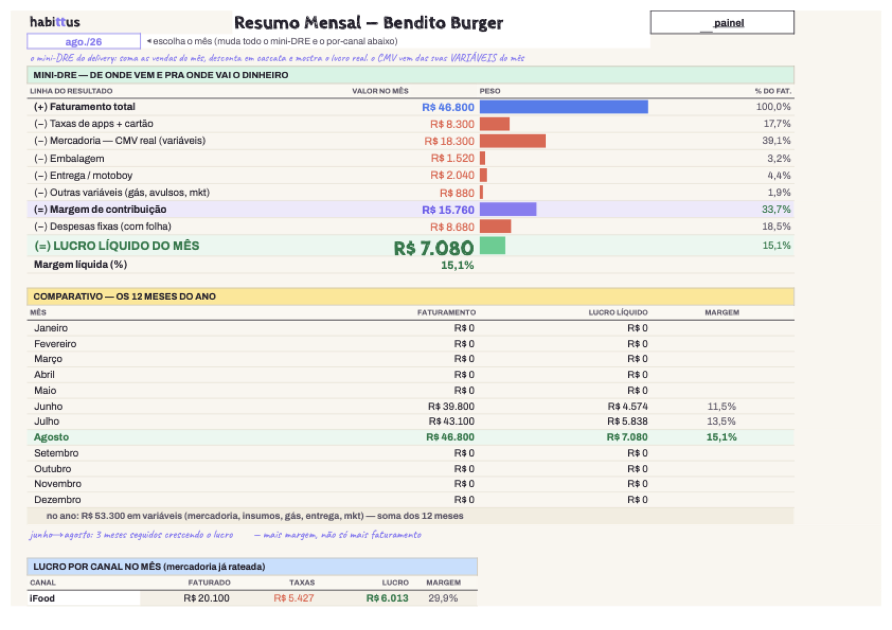Click the Despesas fixas R$ 8.680 value
Viewport: 892px width, 630px height.
(x=452, y=227)
